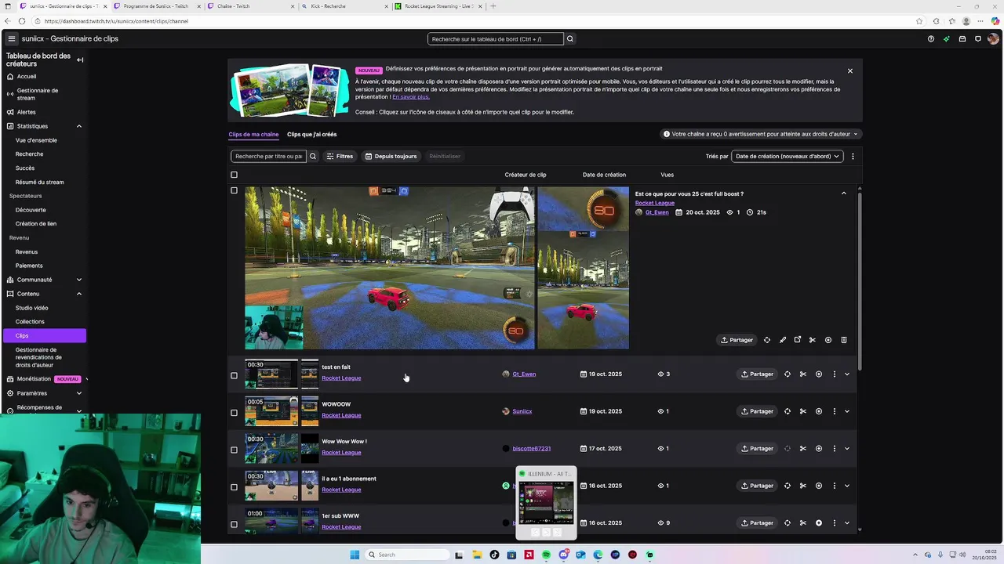Open the large 'full boost' clip preview thumbnail
This screenshot has height=564, width=1004.
pyautogui.click(x=390, y=268)
